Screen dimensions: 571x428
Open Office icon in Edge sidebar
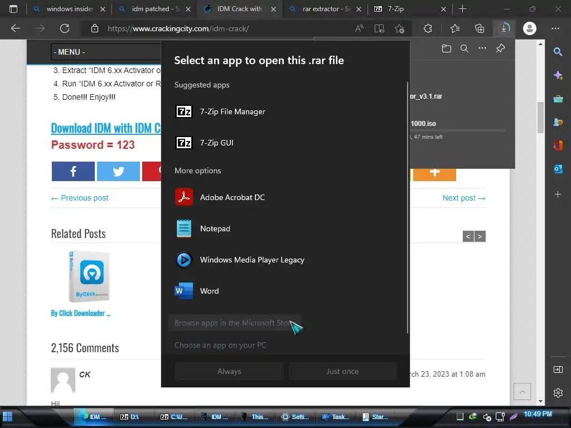point(558,145)
